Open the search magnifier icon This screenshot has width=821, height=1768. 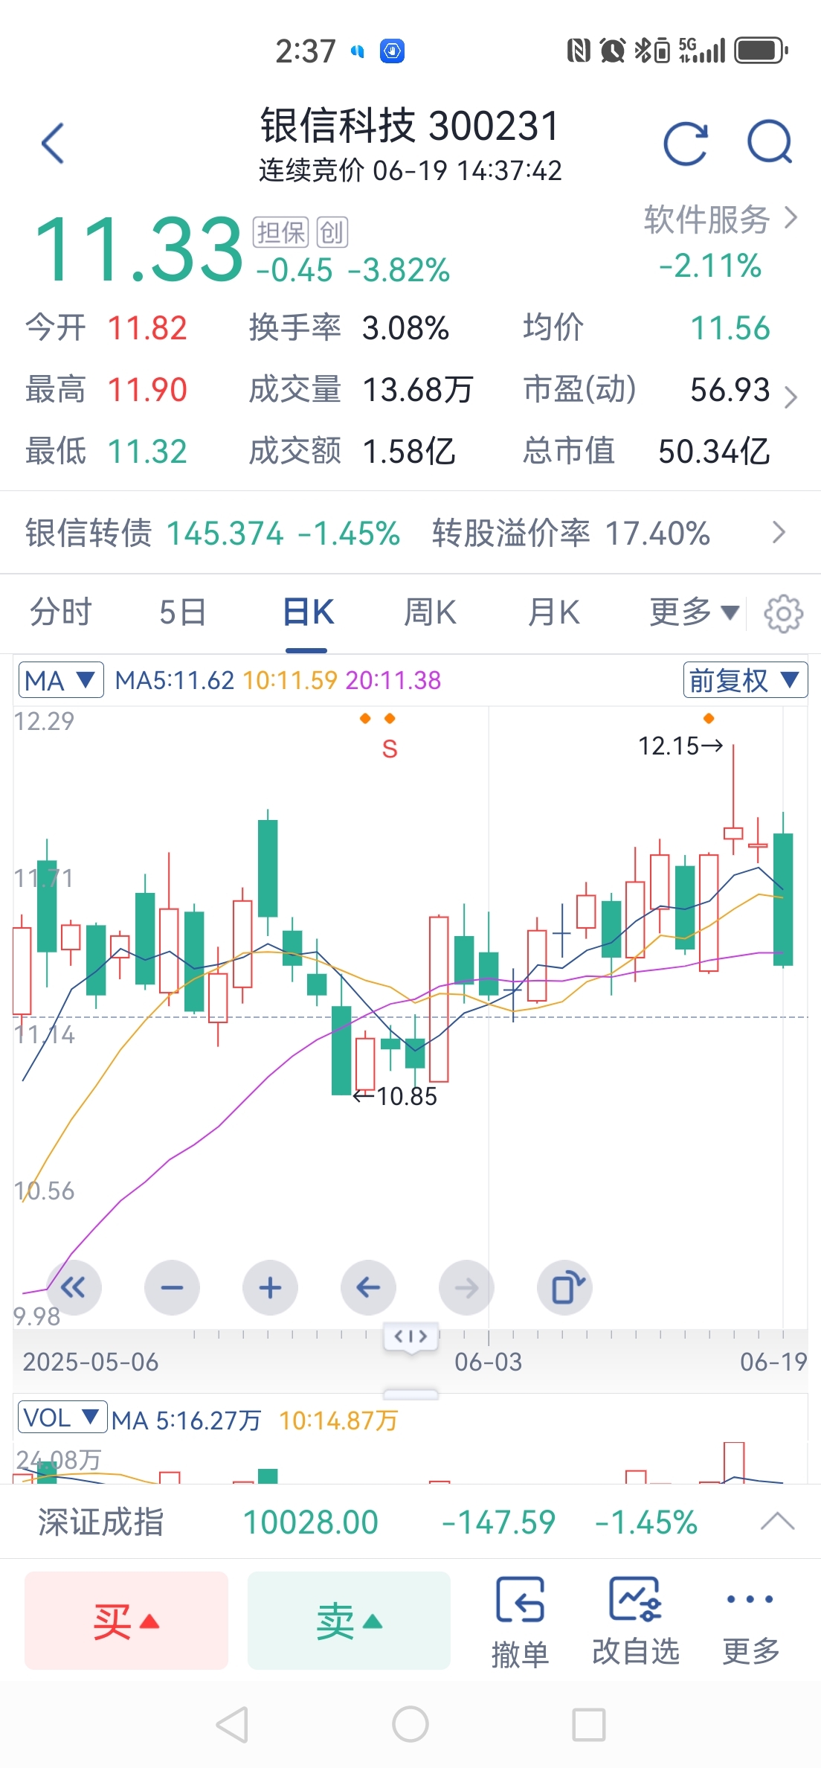pos(770,141)
